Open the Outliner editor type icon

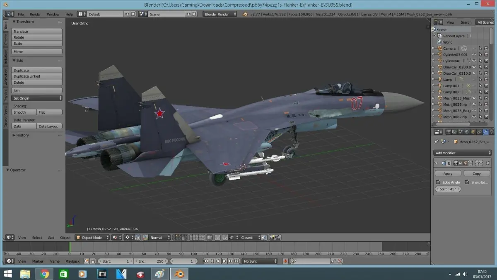[x=438, y=22]
